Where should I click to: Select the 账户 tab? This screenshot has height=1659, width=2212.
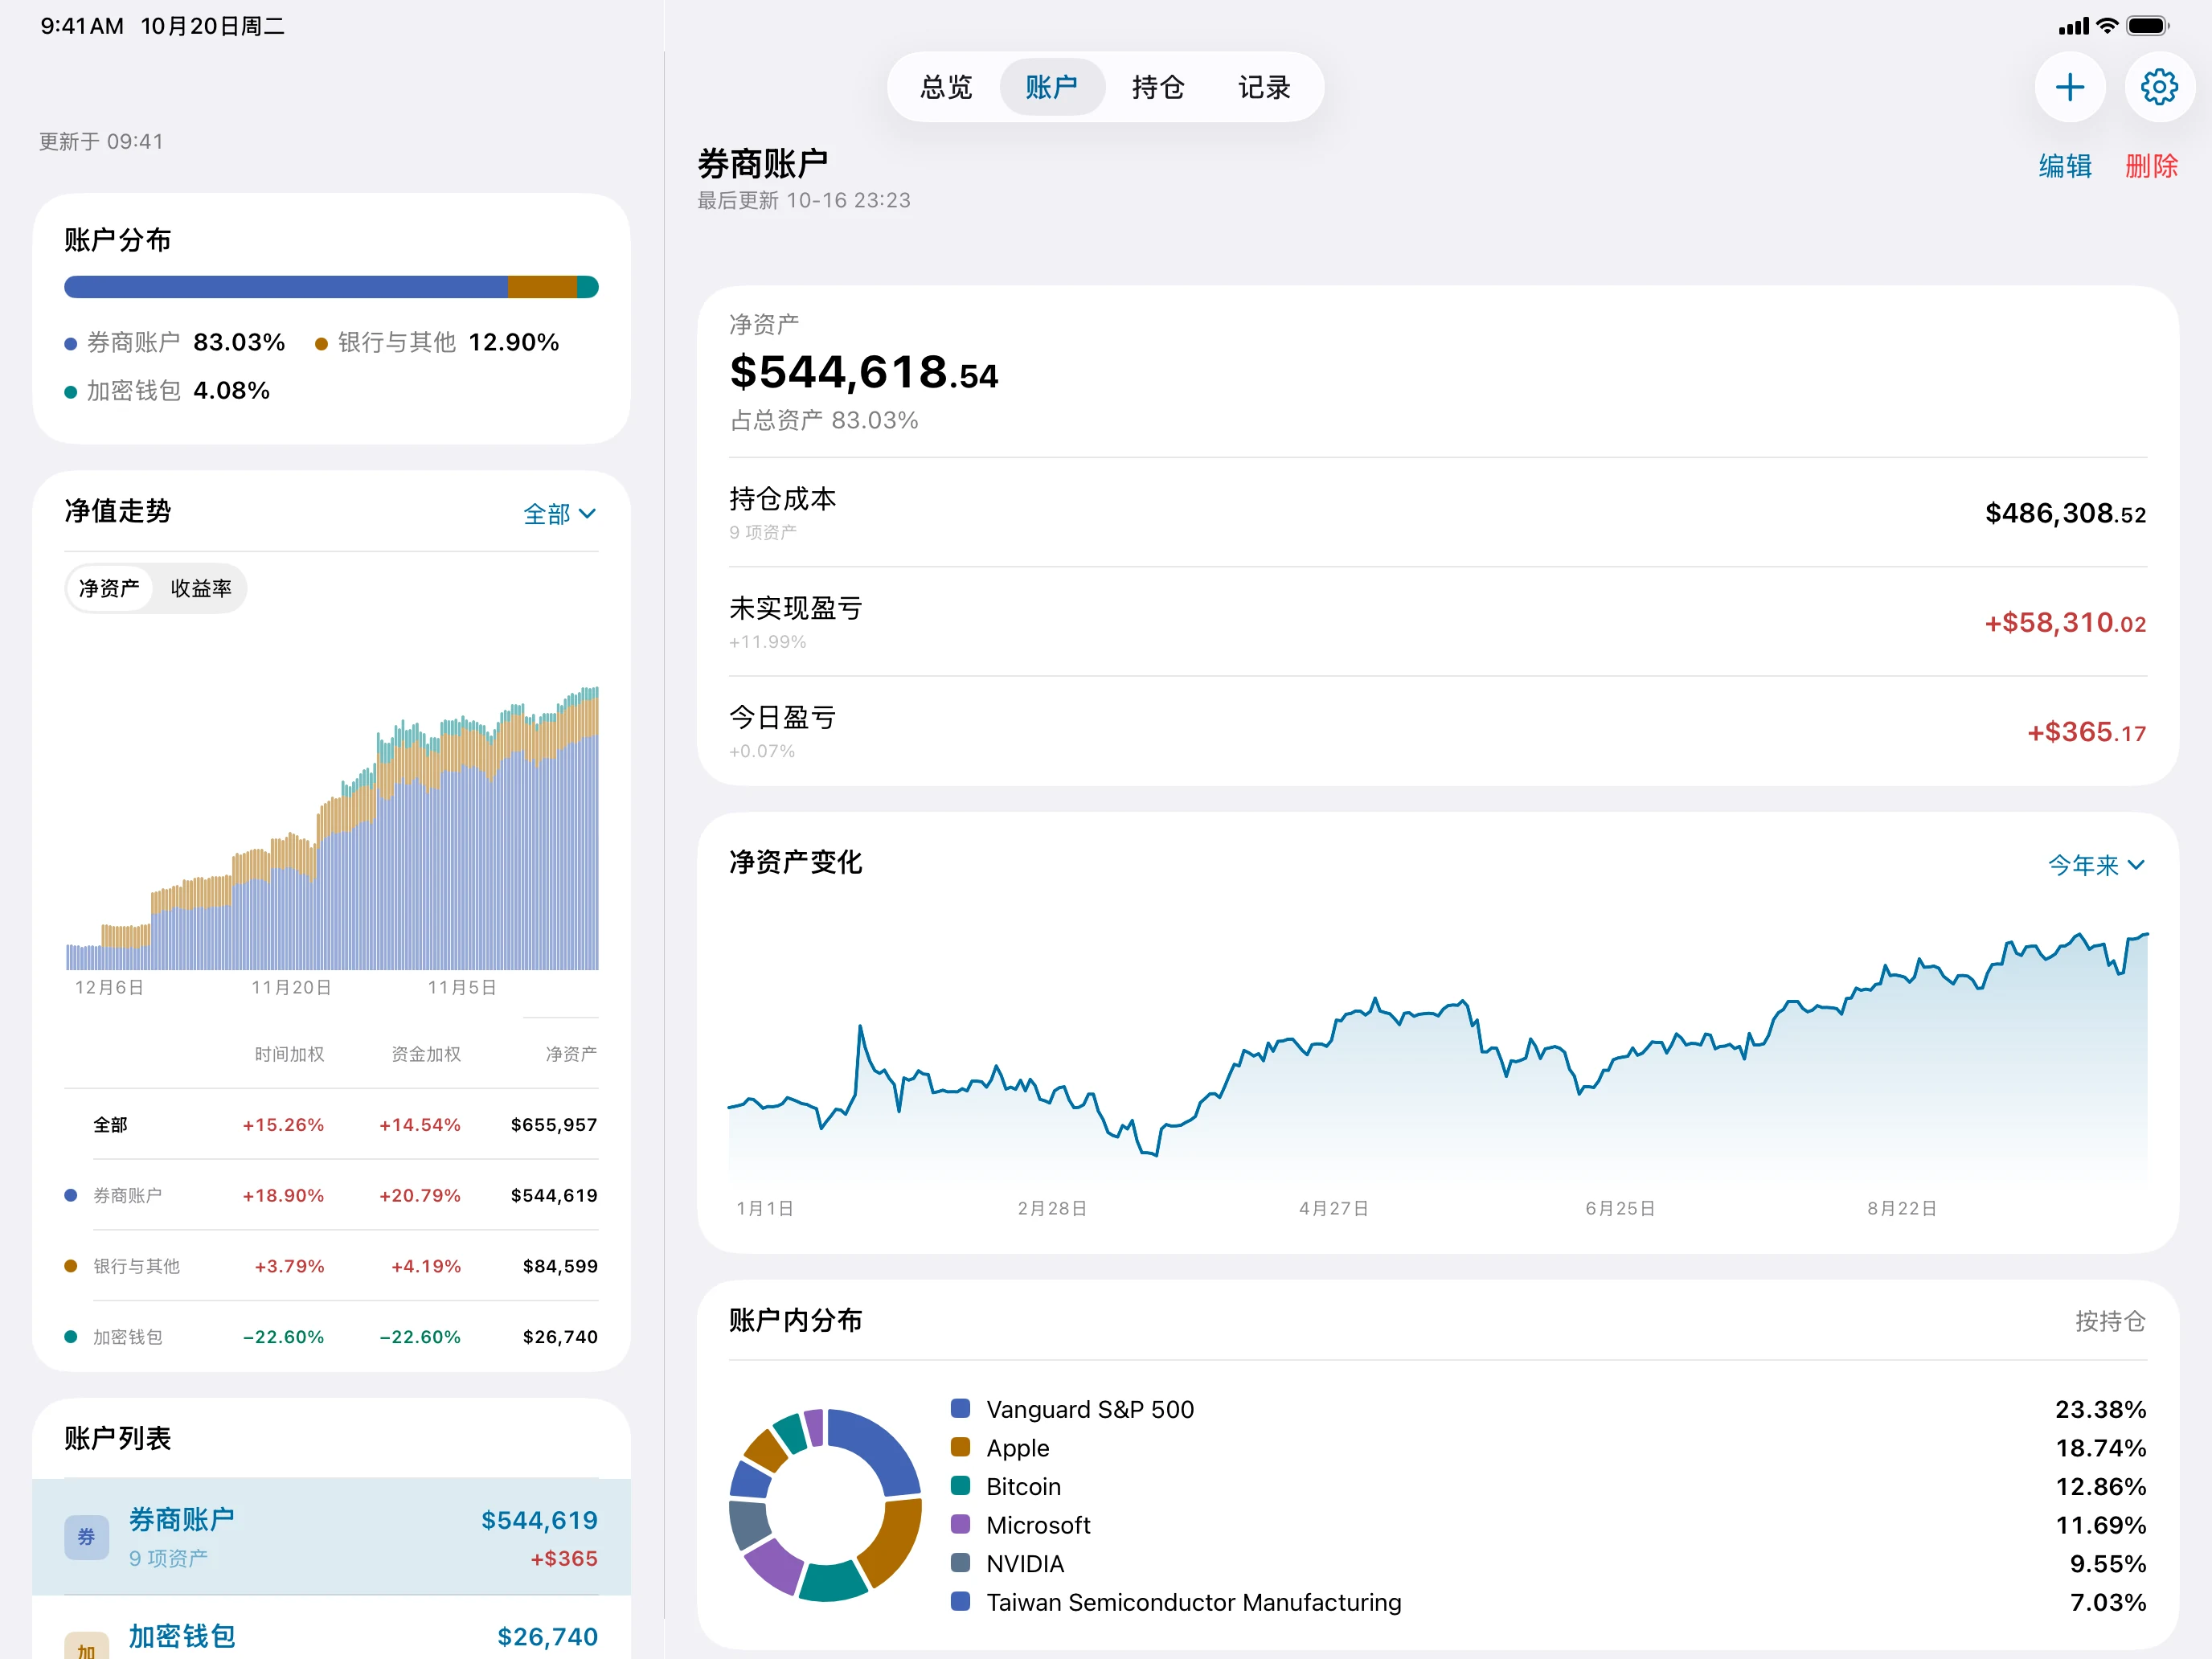click(x=1052, y=88)
